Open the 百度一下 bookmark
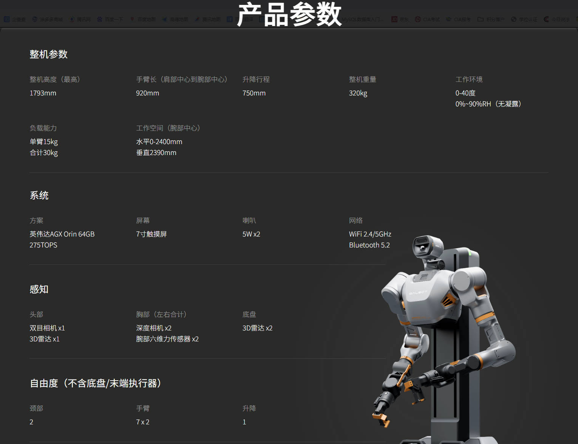The image size is (578, 444). click(x=110, y=19)
